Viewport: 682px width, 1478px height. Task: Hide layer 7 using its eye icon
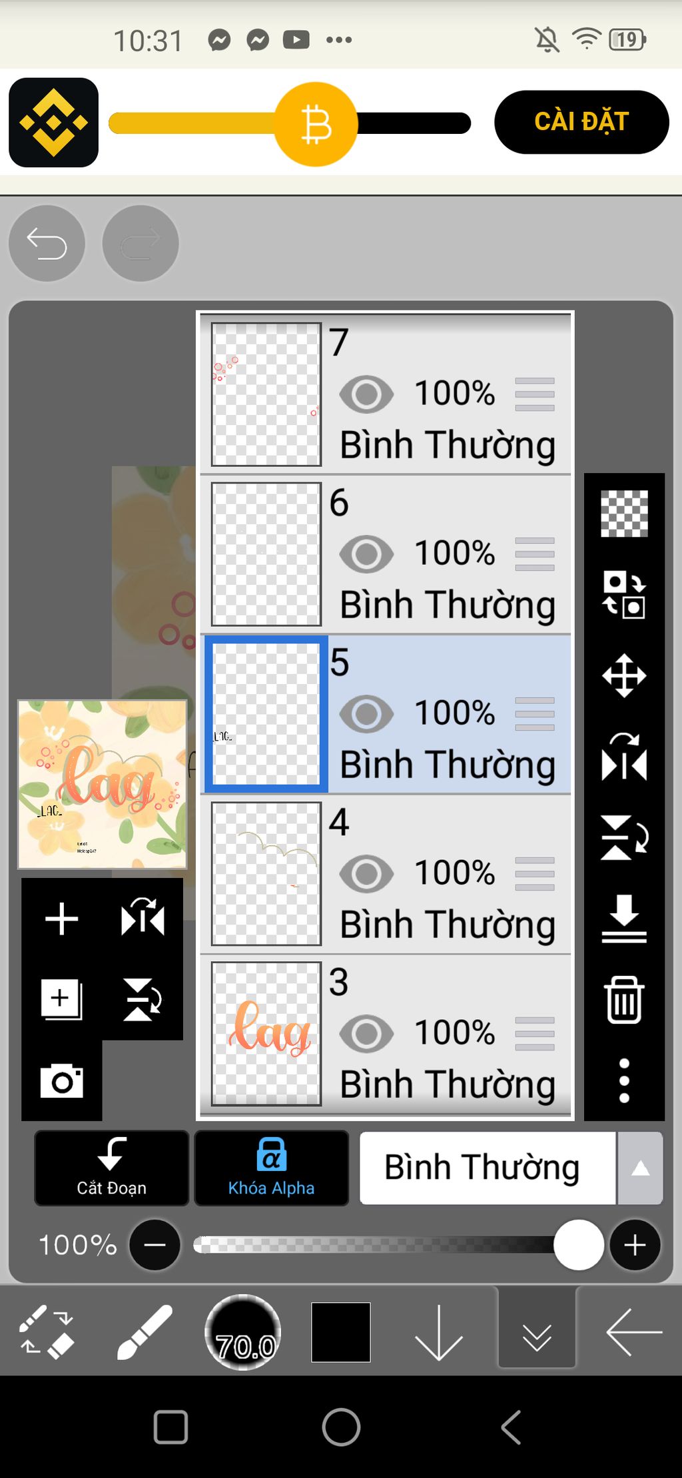(366, 394)
